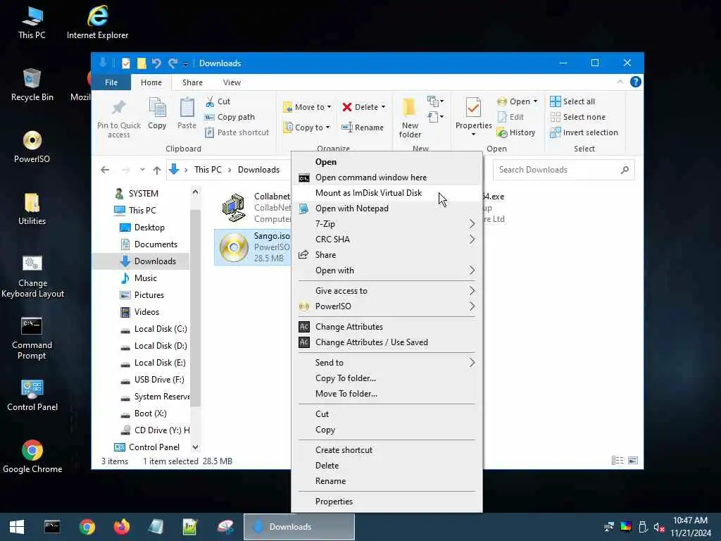Select USB Drive (F:) in navigation pane
This screenshot has width=721, height=541.
152,380
